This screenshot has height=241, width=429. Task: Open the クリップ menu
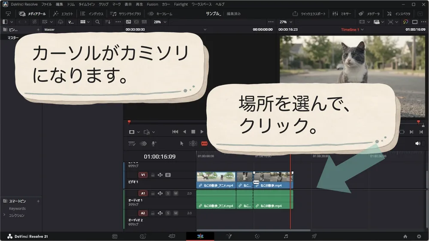(x=104, y=4)
